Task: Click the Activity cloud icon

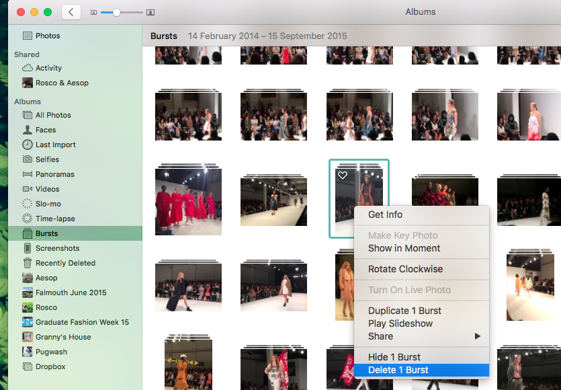Action: point(27,68)
